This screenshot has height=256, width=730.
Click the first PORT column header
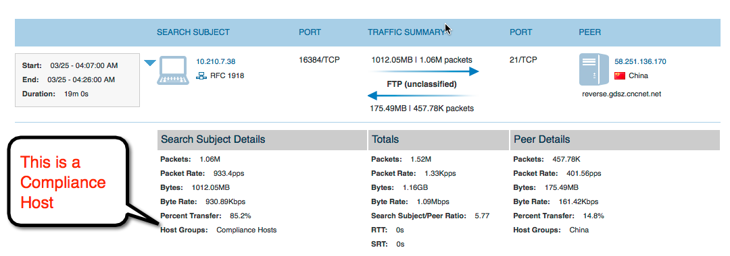310,32
